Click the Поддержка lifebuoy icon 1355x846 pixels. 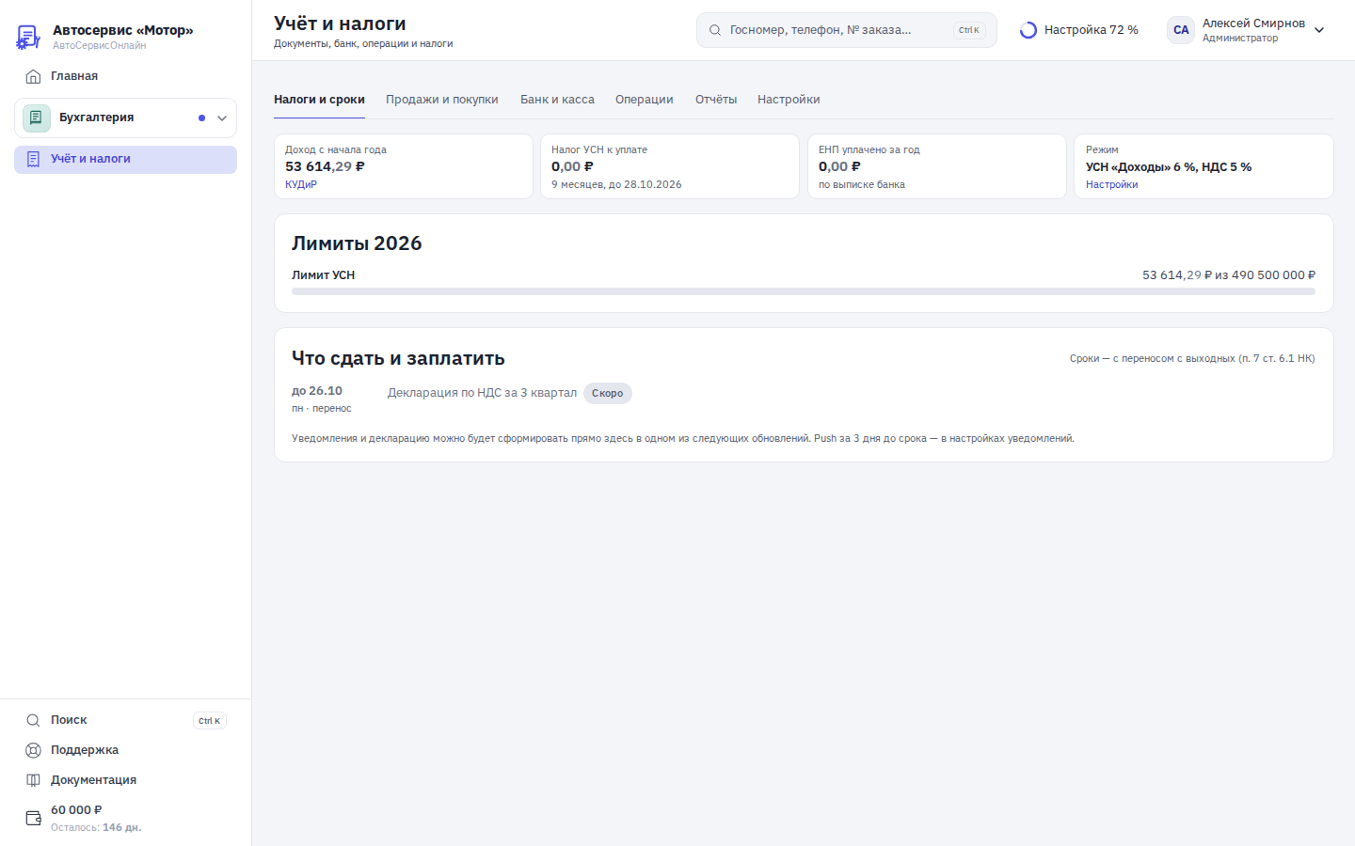pyautogui.click(x=33, y=750)
